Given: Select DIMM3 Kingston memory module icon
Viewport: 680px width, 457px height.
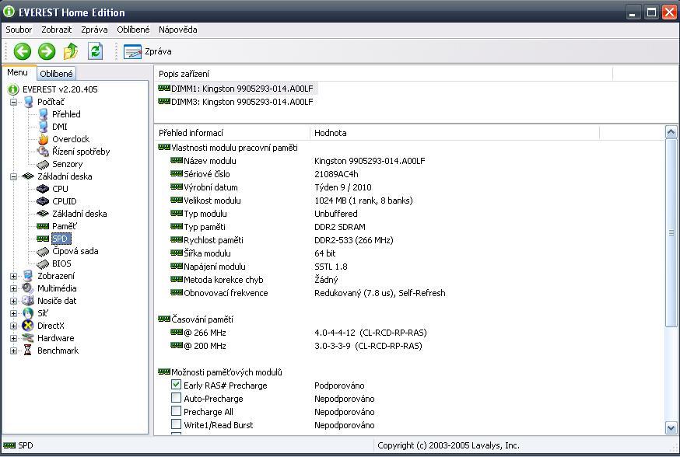Looking at the screenshot, I should coord(164,101).
